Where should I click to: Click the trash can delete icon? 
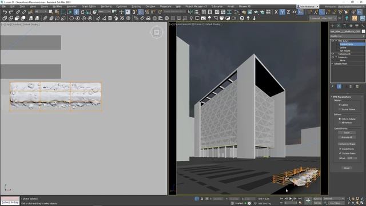[110, 18]
